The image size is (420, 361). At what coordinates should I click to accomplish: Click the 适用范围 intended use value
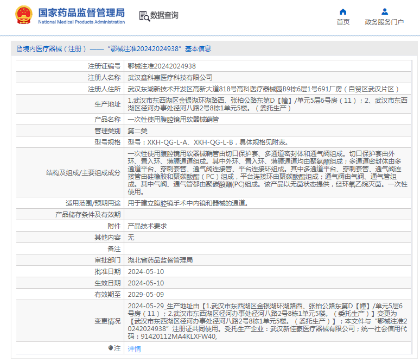tap(188, 203)
